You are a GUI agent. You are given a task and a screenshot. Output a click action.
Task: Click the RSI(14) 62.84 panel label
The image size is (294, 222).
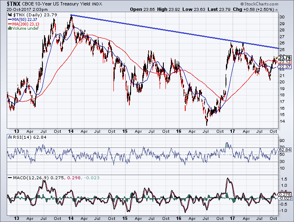click(29, 137)
